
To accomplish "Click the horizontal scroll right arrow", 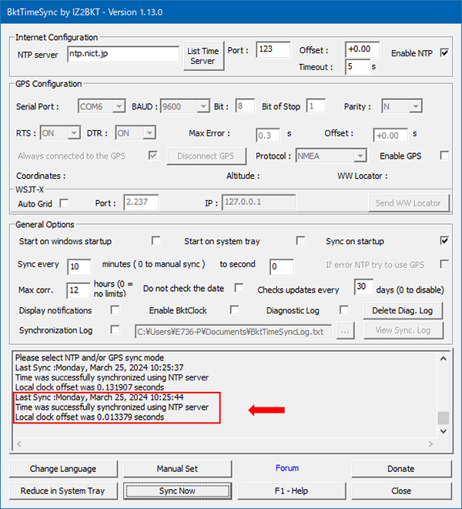I will click(x=430, y=444).
